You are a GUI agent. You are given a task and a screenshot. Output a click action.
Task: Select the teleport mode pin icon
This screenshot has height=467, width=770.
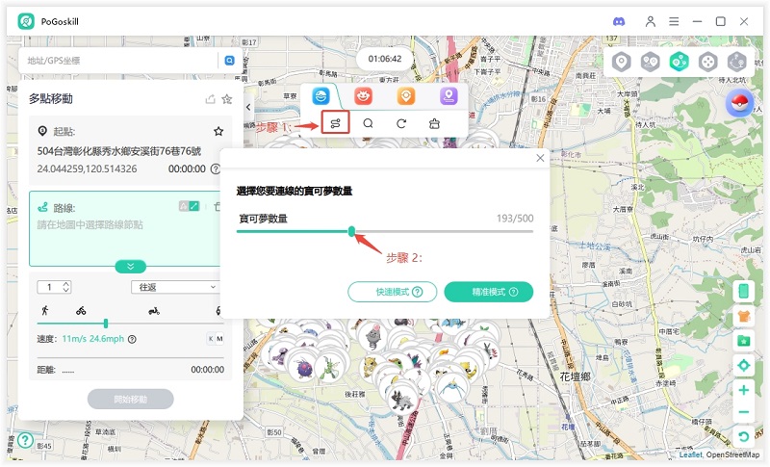(621, 63)
